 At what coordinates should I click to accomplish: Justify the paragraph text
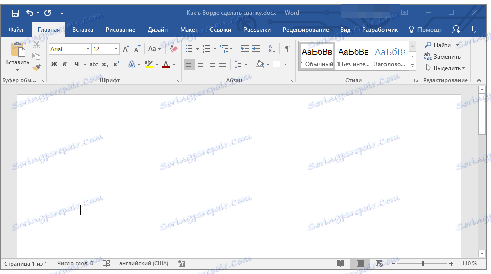pyautogui.click(x=223, y=64)
